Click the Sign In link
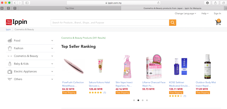Image resolution: width=227 pixels, height=109 pixels. [217, 13]
